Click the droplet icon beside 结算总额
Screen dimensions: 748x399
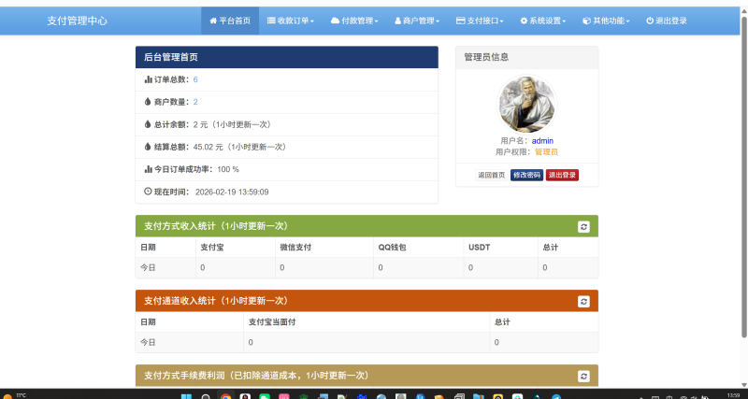(x=148, y=147)
